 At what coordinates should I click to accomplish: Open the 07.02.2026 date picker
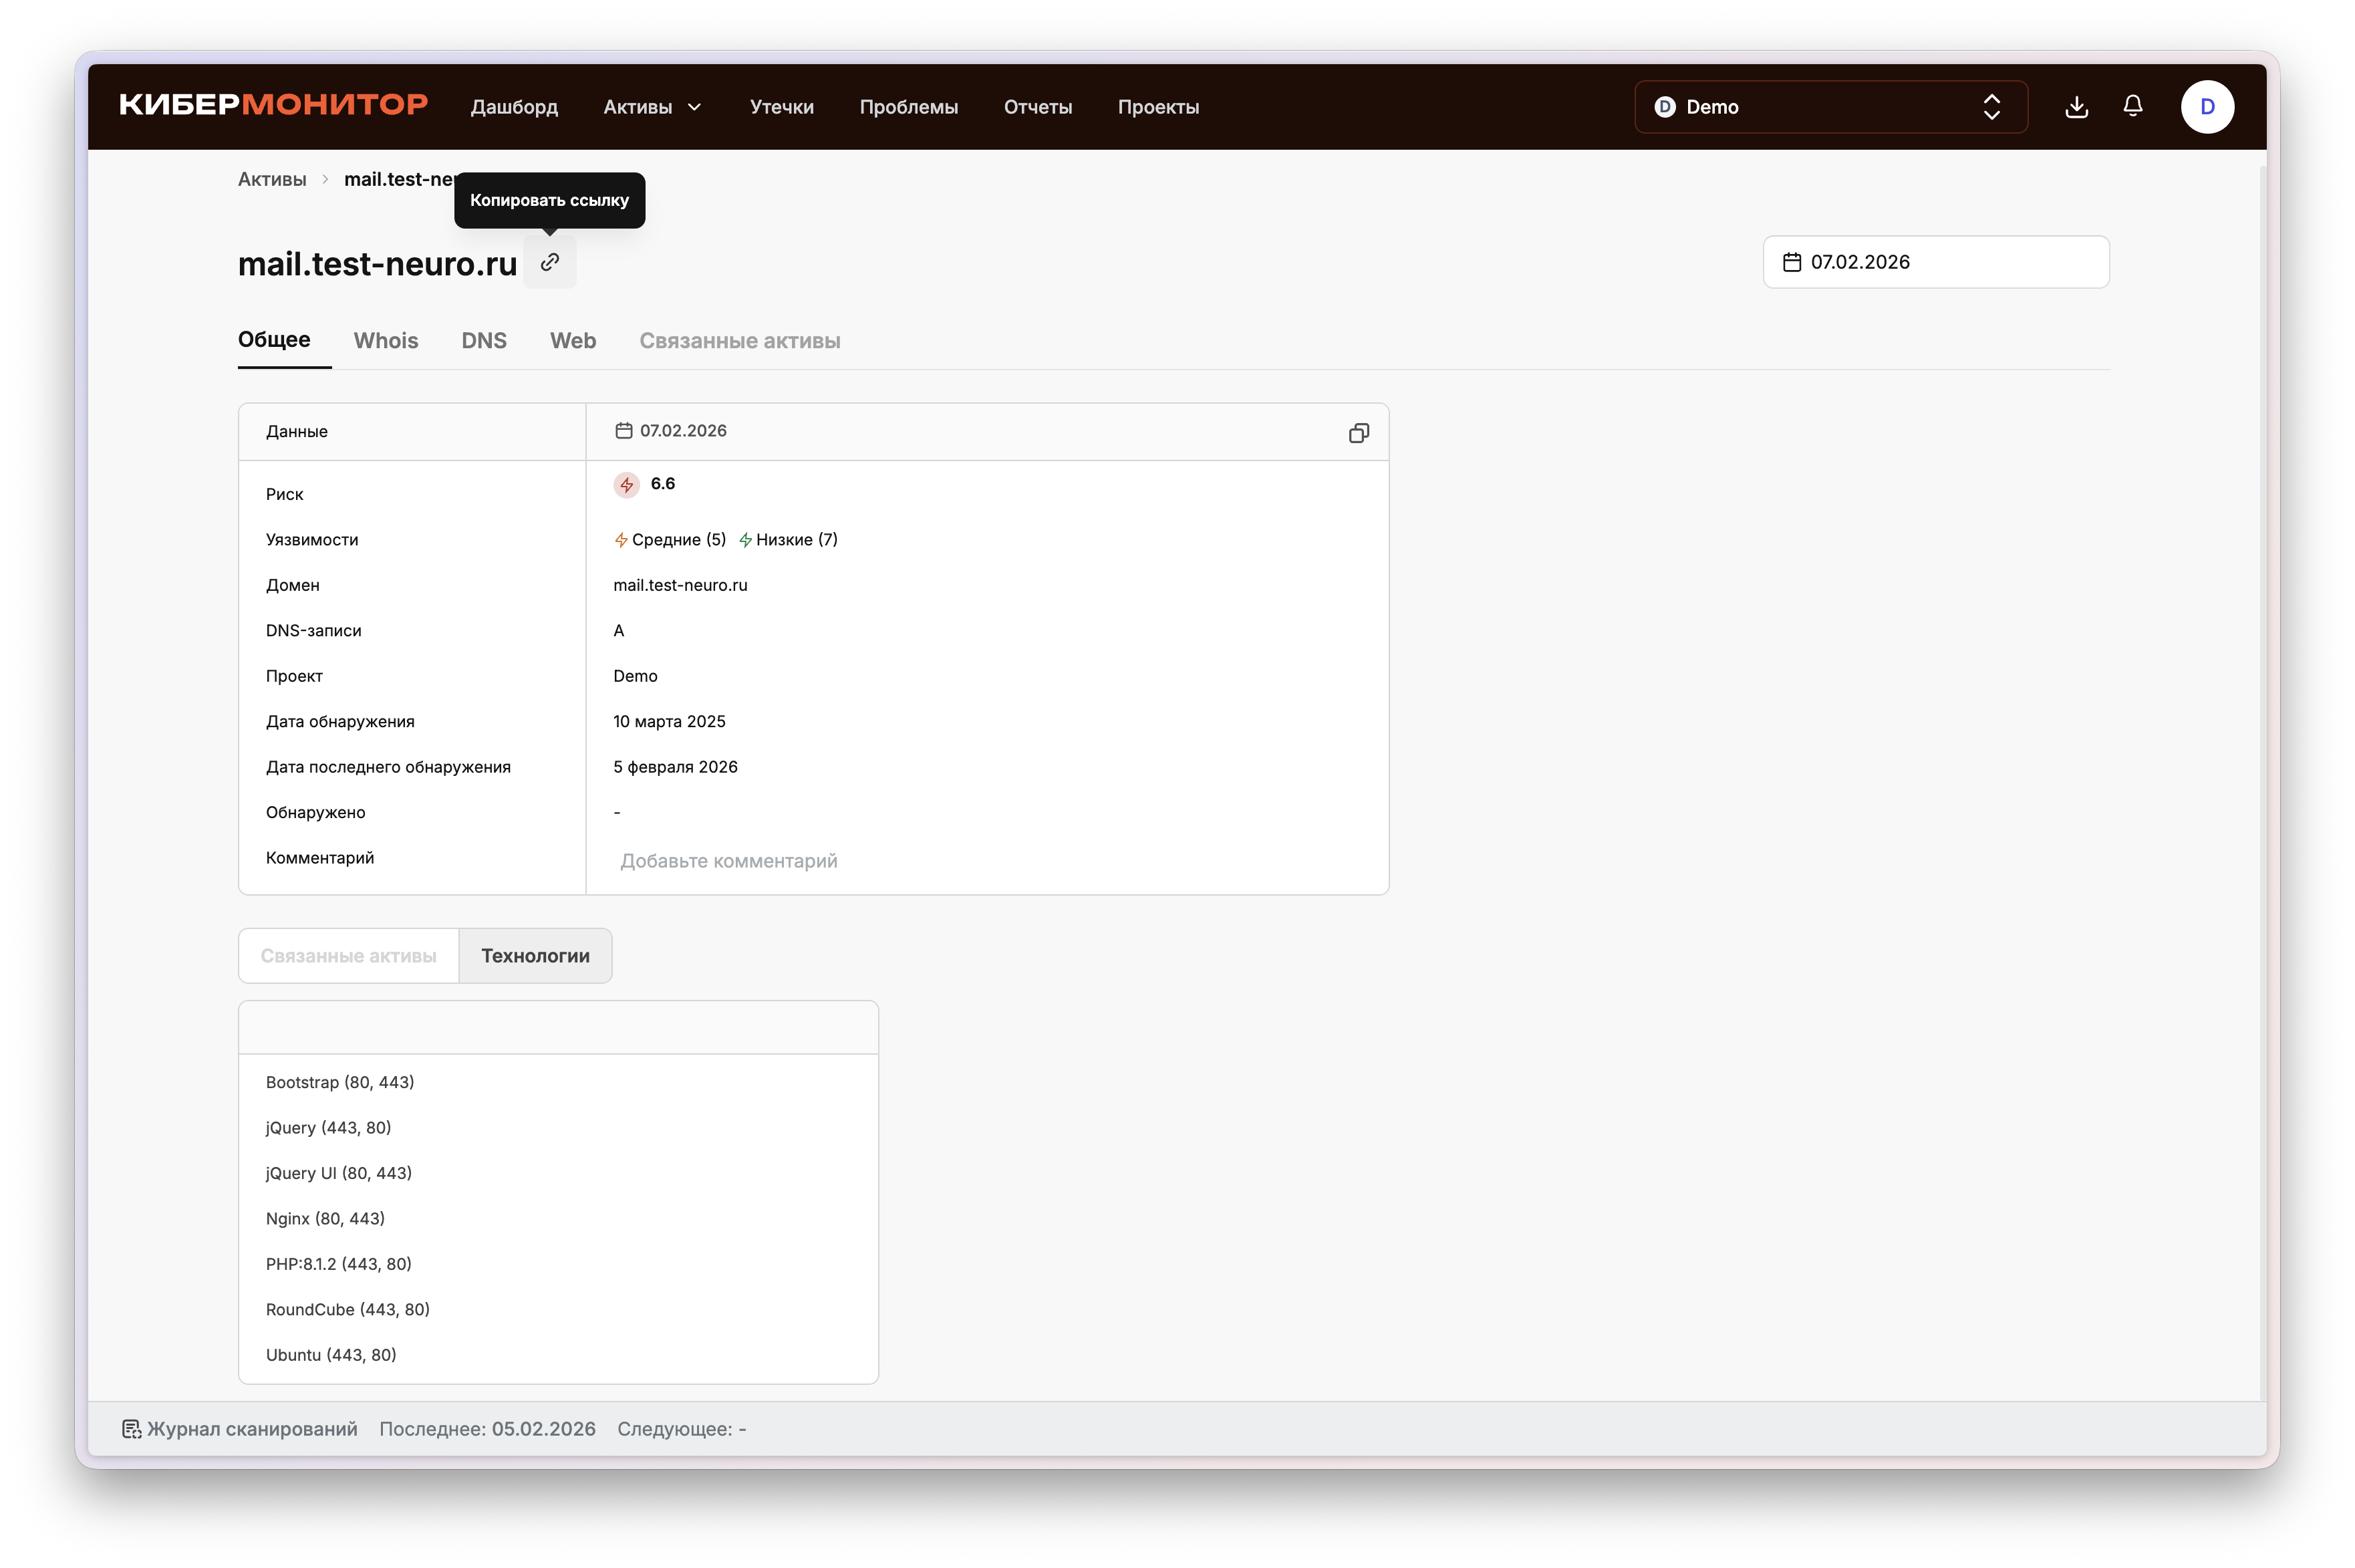pyautogui.click(x=1935, y=262)
